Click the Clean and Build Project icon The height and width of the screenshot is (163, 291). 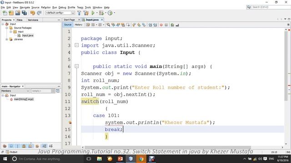86,13
